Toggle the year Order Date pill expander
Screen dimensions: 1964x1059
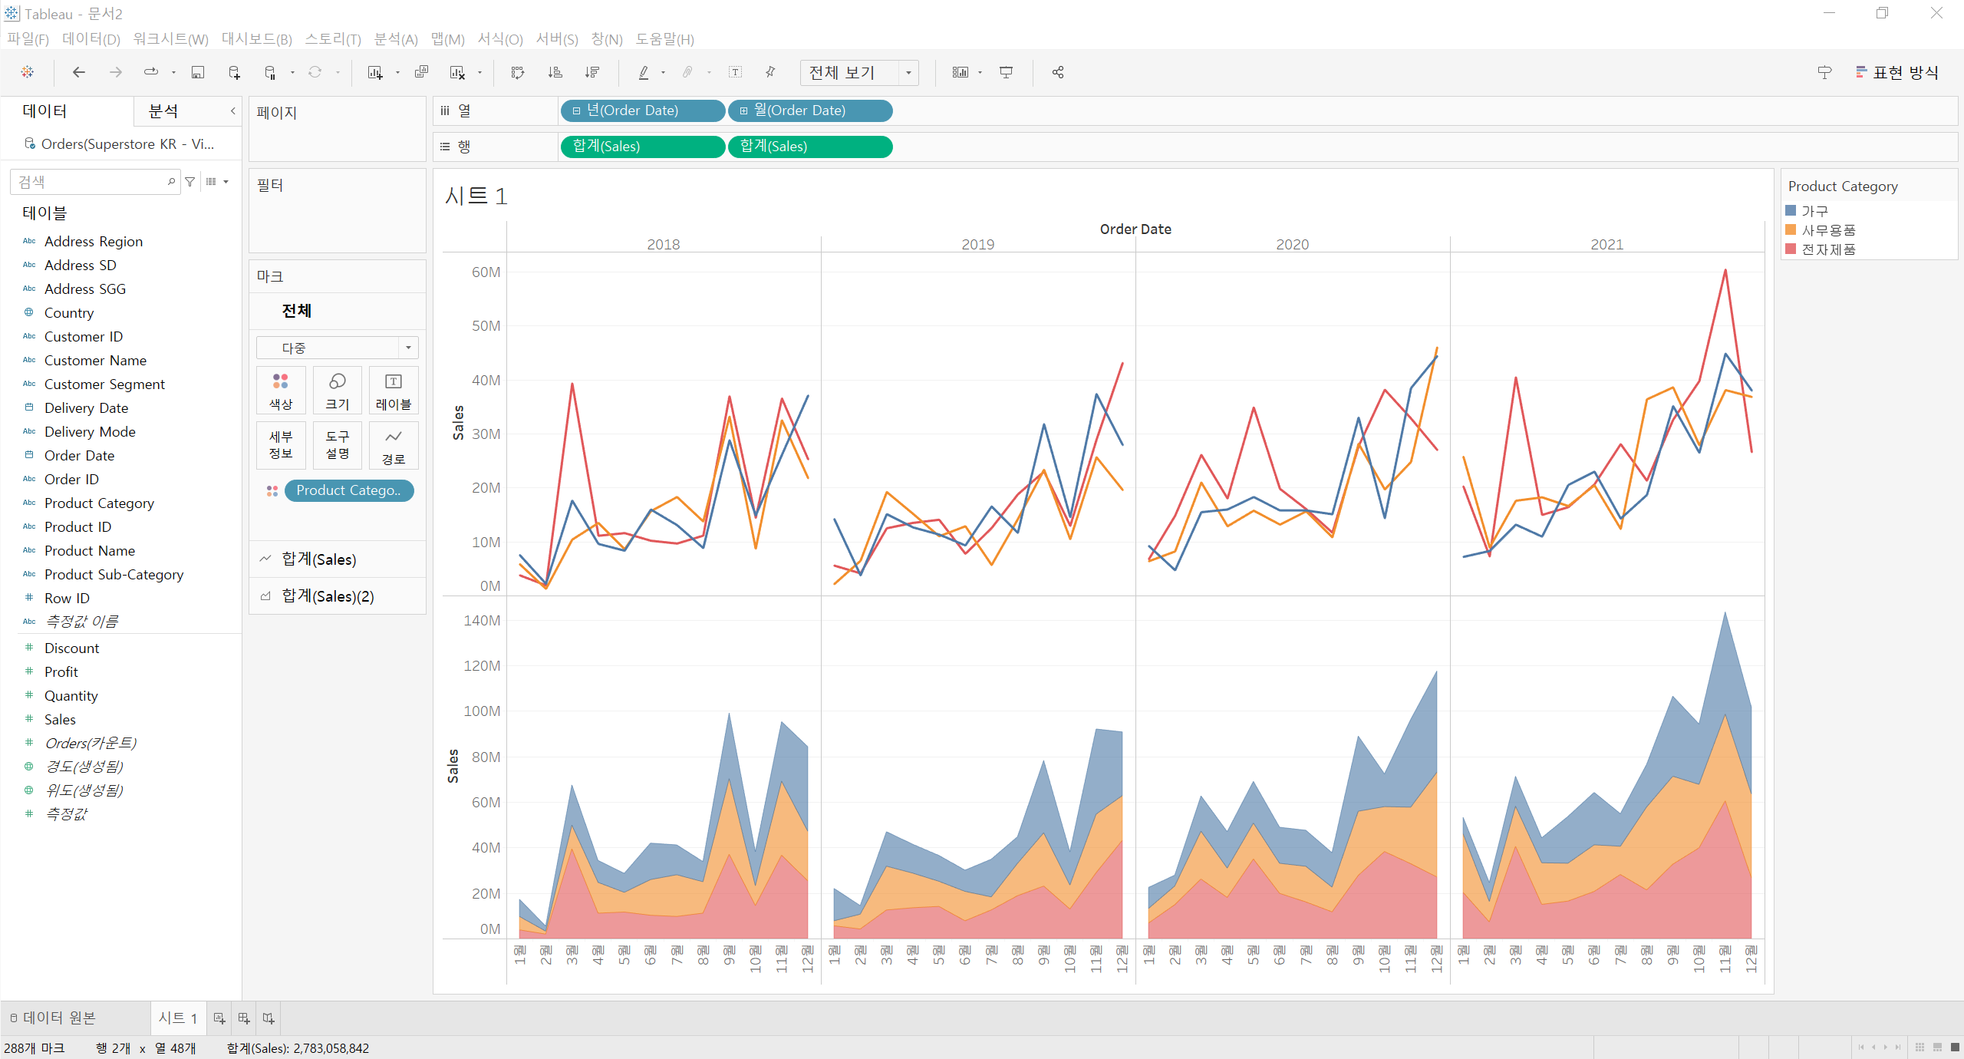[x=576, y=111]
